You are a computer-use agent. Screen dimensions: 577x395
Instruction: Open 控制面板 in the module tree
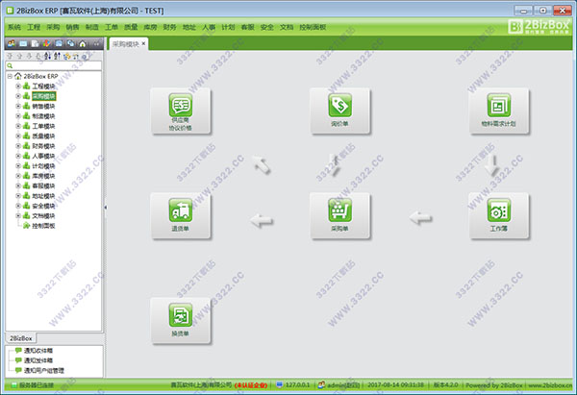tap(43, 226)
